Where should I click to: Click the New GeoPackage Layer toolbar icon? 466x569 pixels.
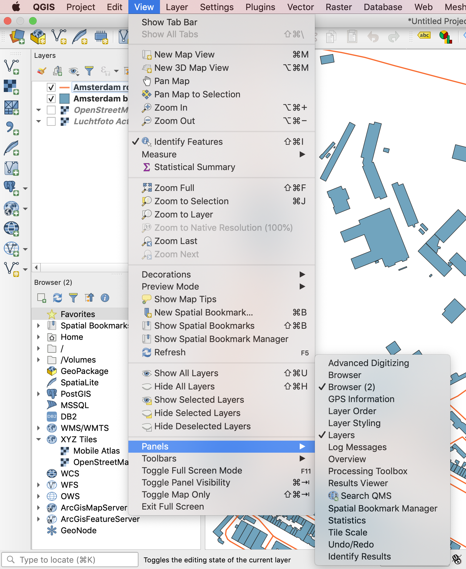tap(38, 37)
